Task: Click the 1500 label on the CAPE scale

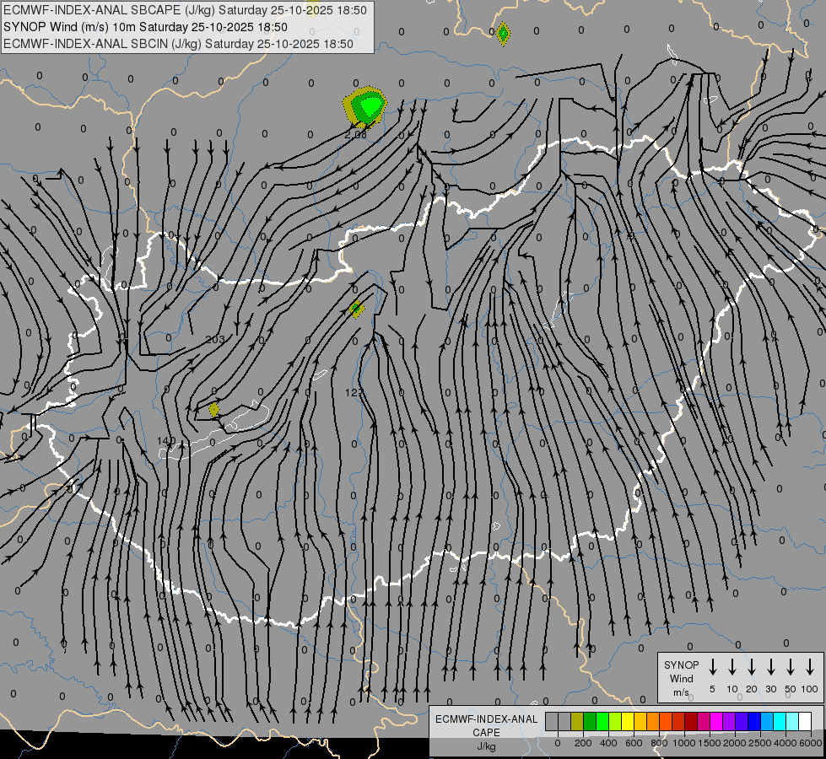Action: pos(709,743)
